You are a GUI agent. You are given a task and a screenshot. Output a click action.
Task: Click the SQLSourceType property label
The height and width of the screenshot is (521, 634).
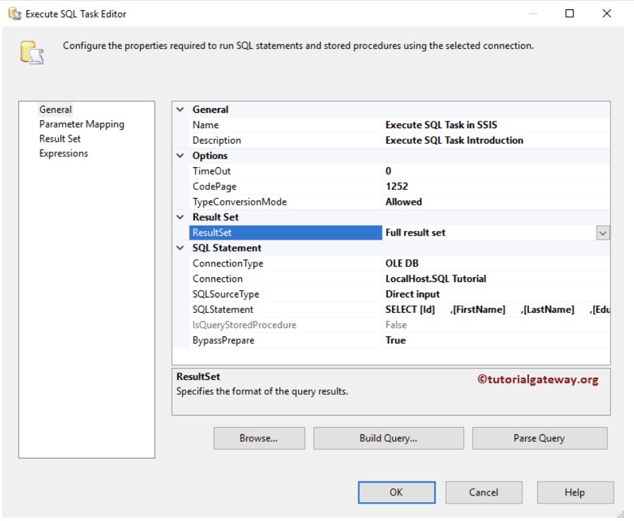pyautogui.click(x=226, y=294)
